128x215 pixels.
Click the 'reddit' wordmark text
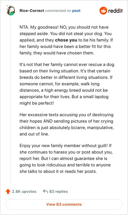tap(115, 11)
